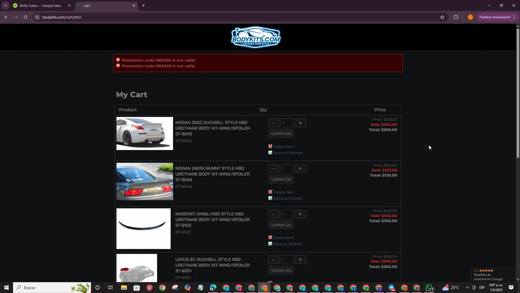
Task: Decrease quantity for Nissan 350Z kit
Action: pos(274,123)
